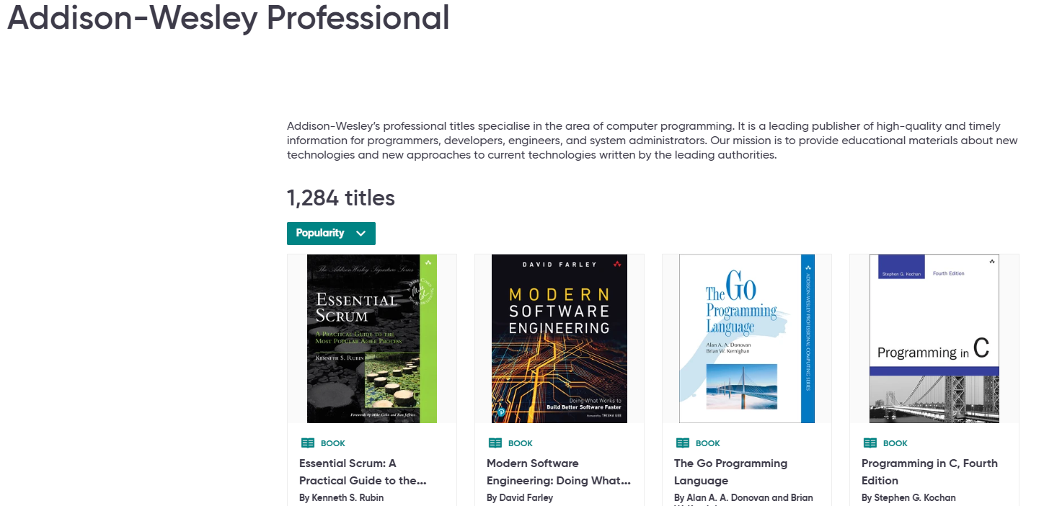Click author name Stephen G. Kochan
The image size is (1044, 506).
[915, 497]
